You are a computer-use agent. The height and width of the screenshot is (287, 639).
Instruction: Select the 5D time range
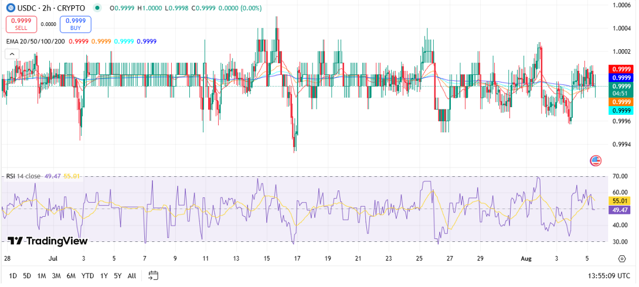click(x=27, y=275)
